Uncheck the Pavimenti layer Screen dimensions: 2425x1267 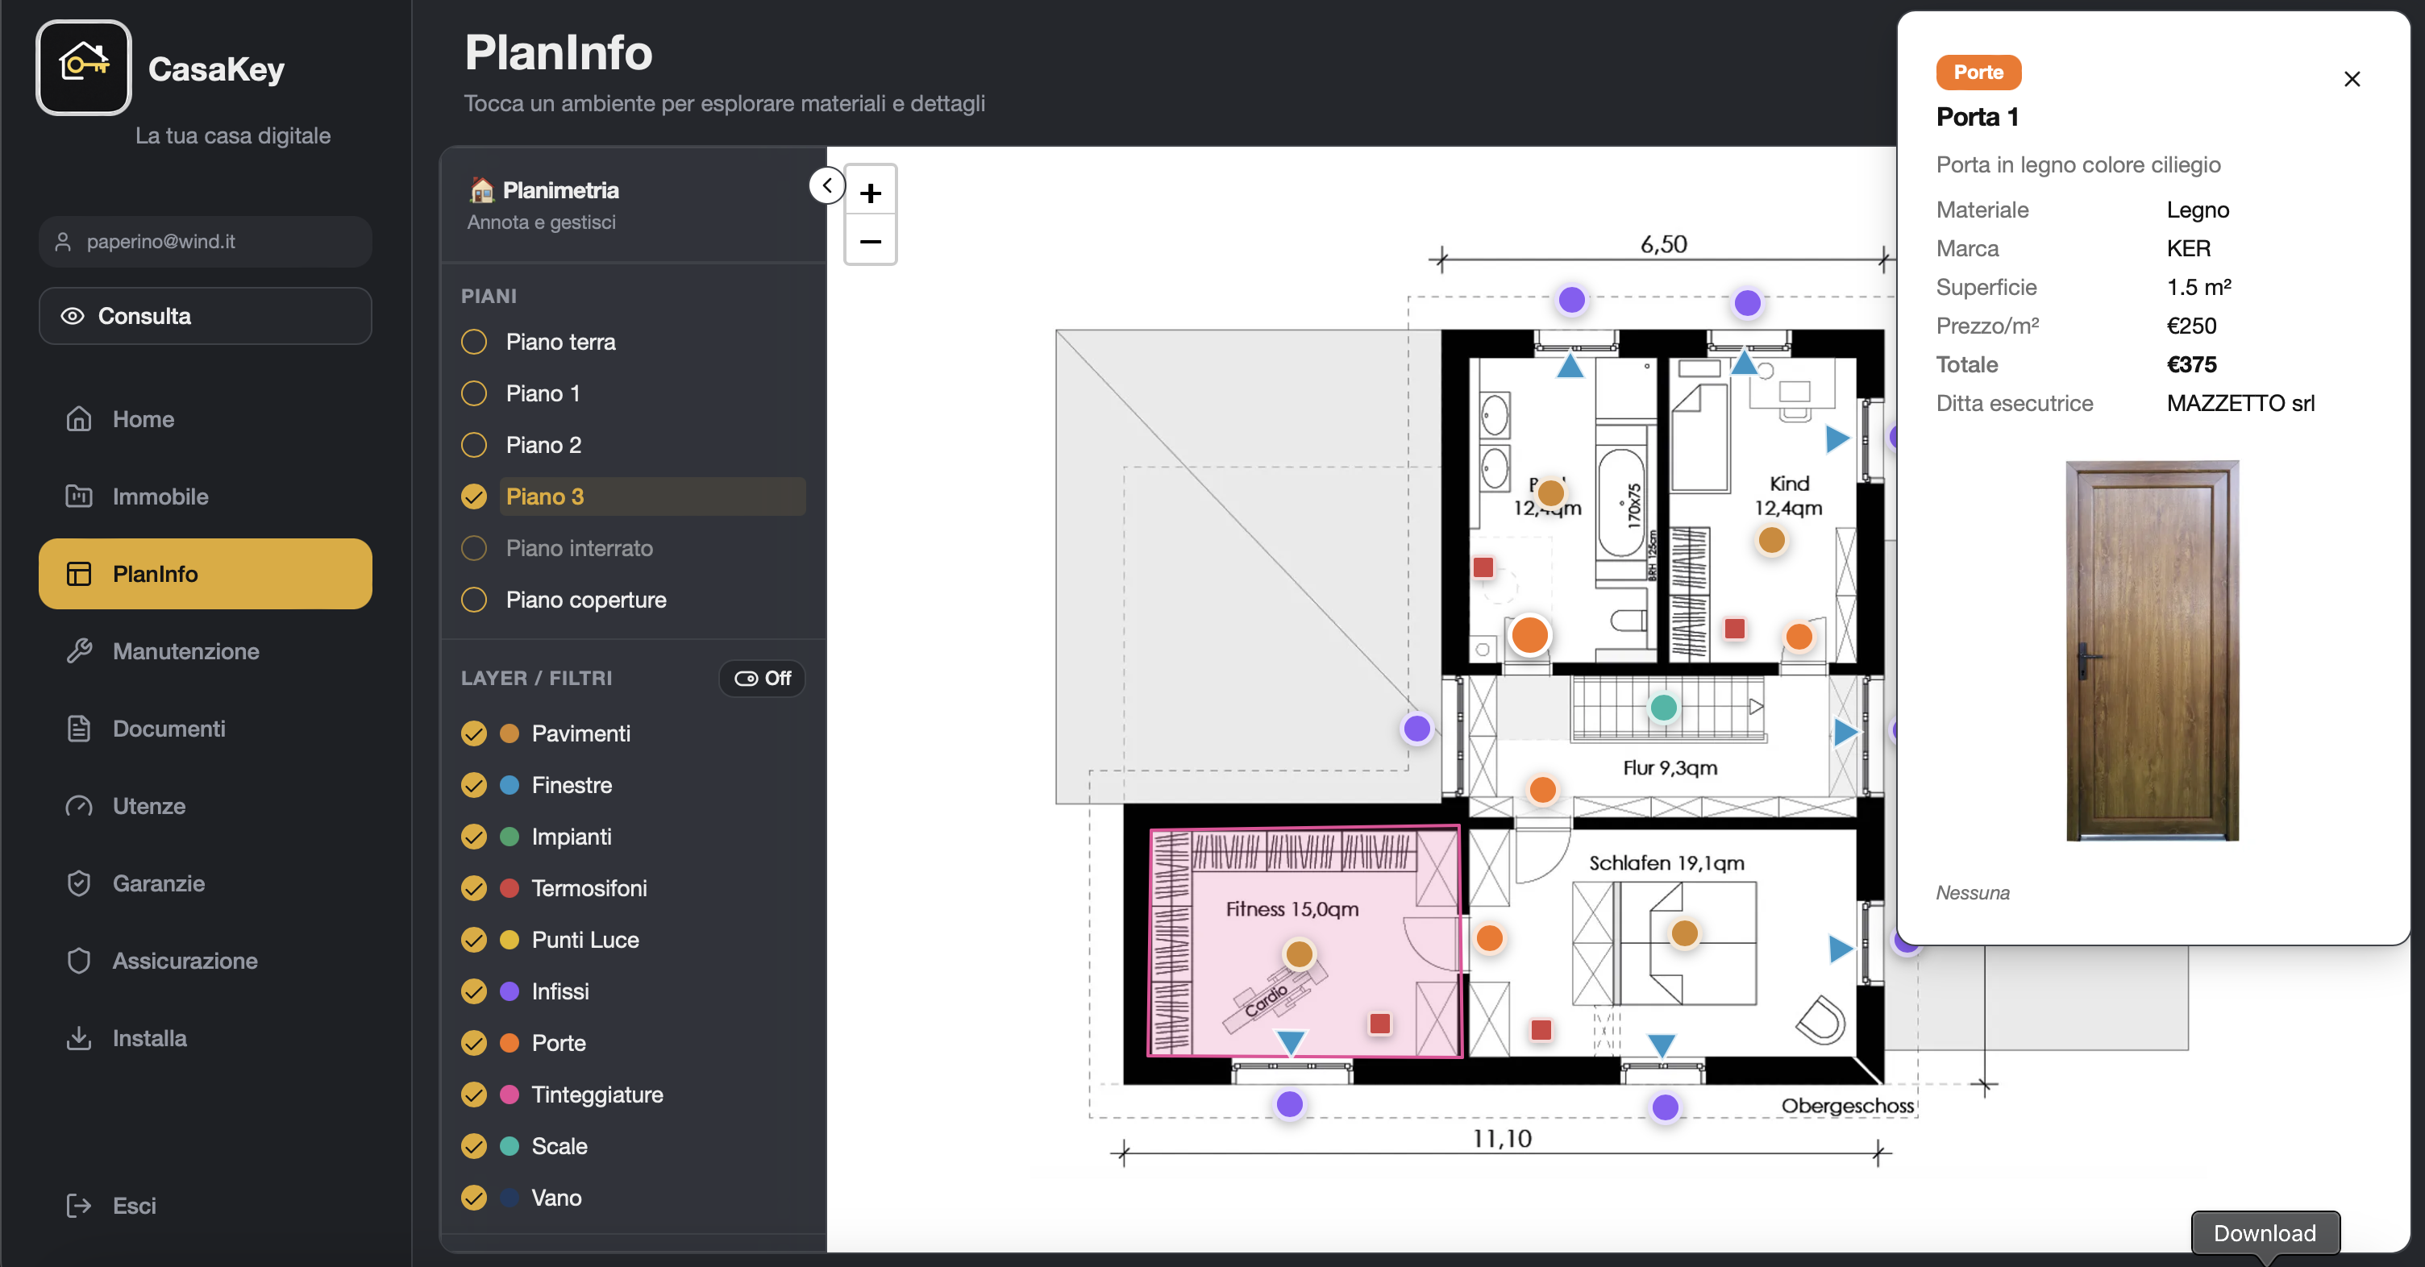pos(473,733)
